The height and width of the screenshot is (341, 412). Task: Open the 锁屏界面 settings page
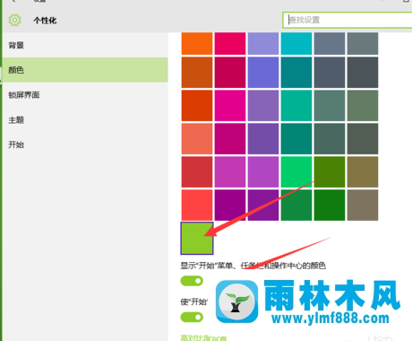85,95
